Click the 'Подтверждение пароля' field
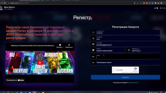 tap(126, 63)
